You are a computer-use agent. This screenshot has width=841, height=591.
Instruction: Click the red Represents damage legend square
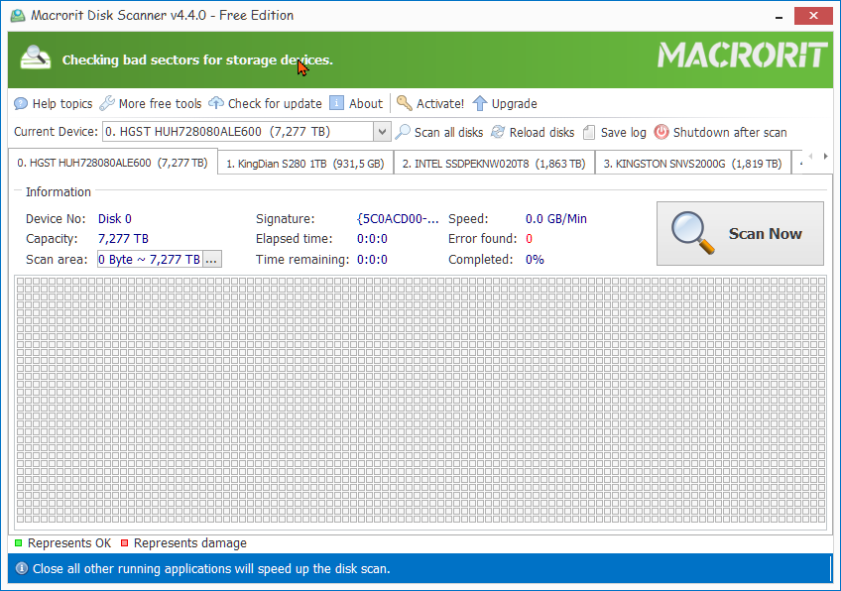(124, 543)
